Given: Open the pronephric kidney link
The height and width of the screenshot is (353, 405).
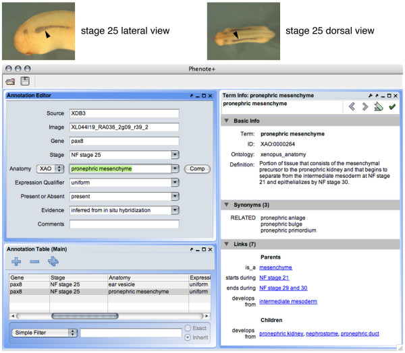Looking at the screenshot, I should [281, 333].
